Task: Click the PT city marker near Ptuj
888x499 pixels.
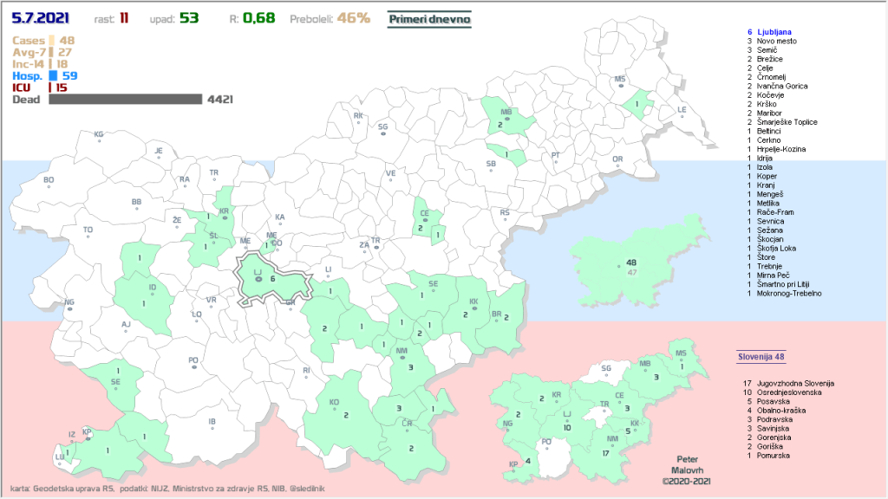Action: [x=556, y=155]
